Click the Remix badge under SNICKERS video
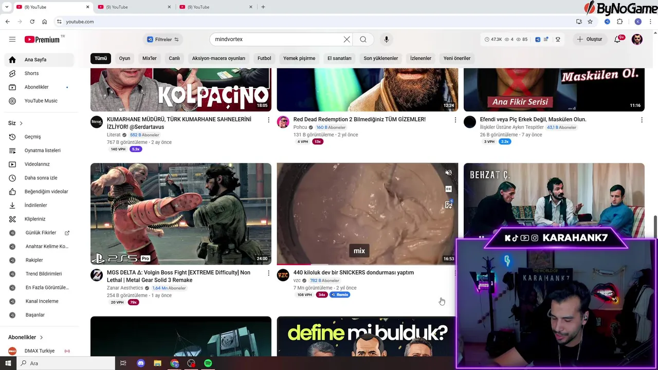 (x=340, y=294)
